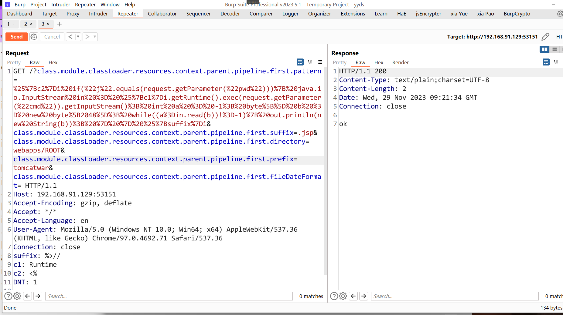Switch Request to Pretty view
The width and height of the screenshot is (563, 315).
[14, 62]
